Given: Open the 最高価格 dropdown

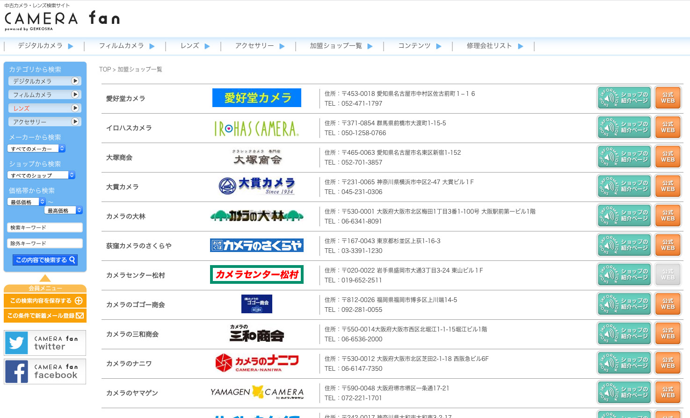Looking at the screenshot, I should pyautogui.click(x=64, y=210).
